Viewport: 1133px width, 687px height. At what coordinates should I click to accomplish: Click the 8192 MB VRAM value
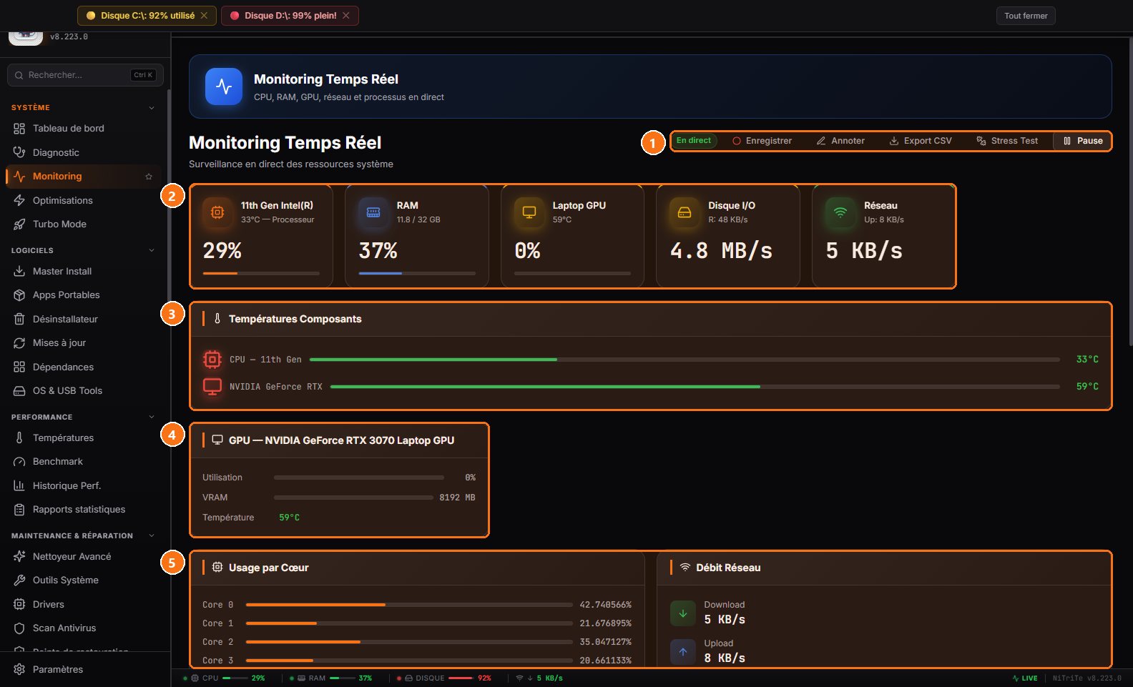coord(457,498)
